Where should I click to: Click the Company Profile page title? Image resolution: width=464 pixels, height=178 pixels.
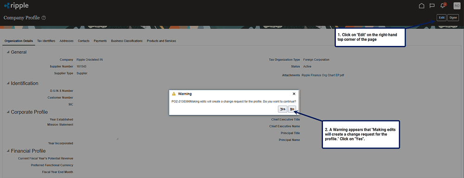tap(22, 18)
